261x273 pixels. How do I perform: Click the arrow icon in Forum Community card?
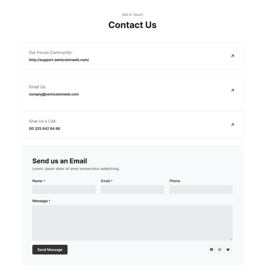pos(232,56)
